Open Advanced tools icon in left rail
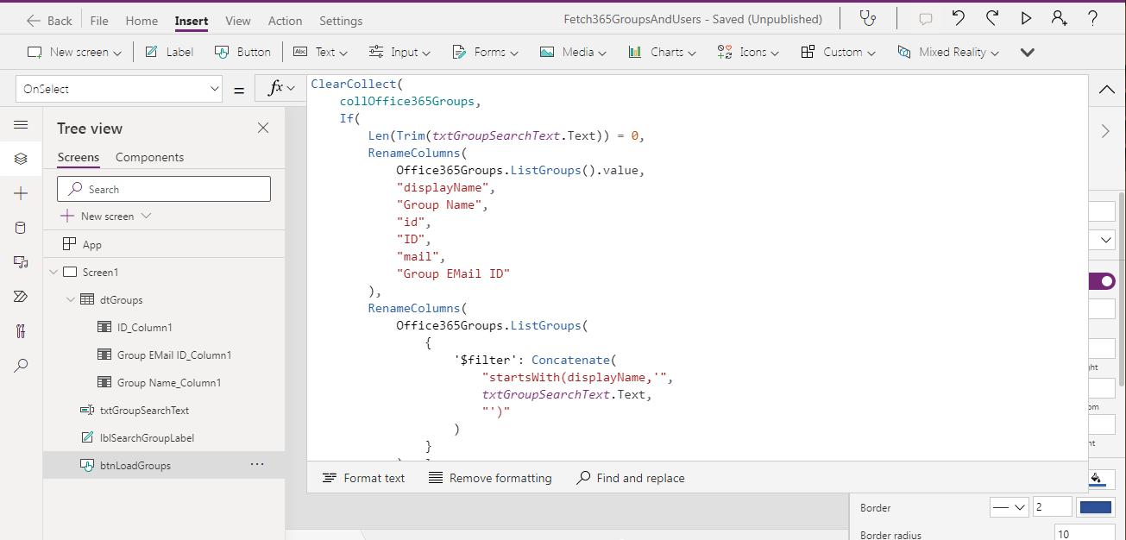1126x540 pixels. [21, 331]
